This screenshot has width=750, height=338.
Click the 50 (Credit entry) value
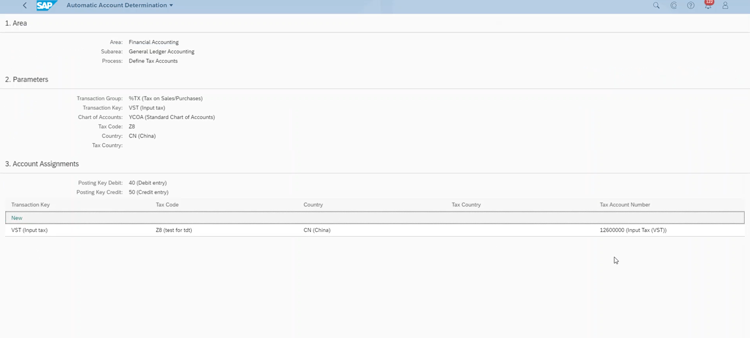coord(149,192)
